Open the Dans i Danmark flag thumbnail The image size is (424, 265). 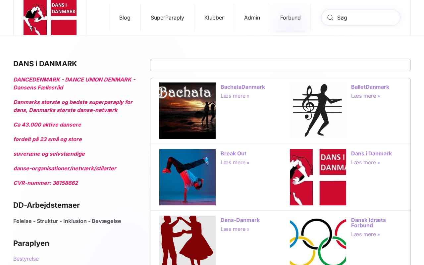click(318, 177)
